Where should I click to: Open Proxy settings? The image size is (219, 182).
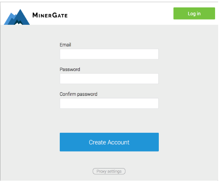pos(109,171)
